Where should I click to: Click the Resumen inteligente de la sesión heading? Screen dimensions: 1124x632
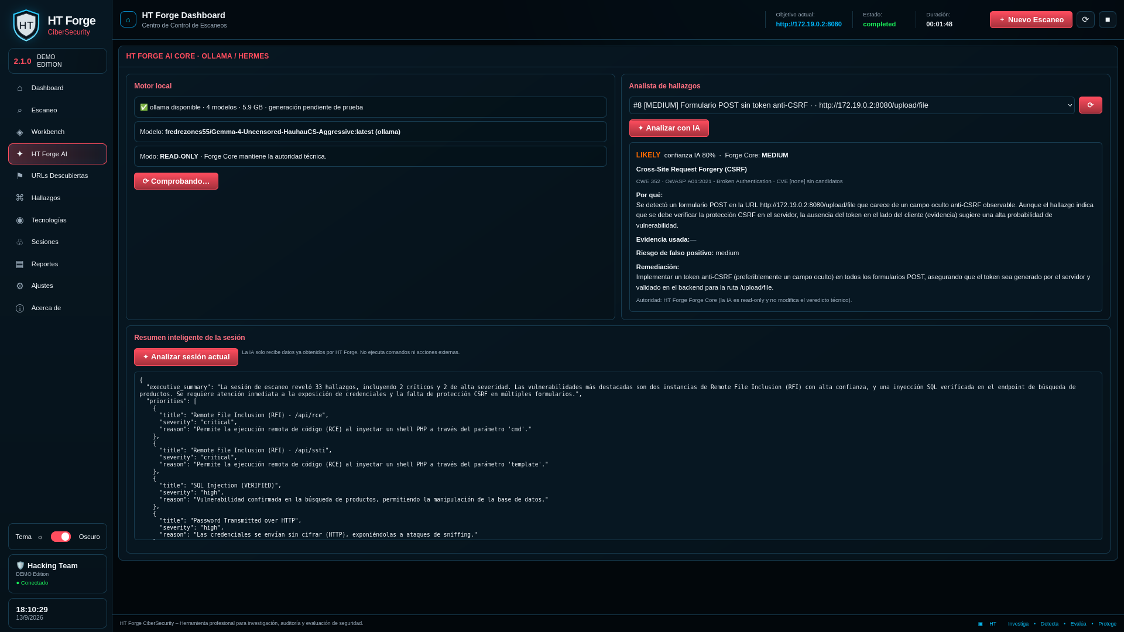tap(189, 338)
